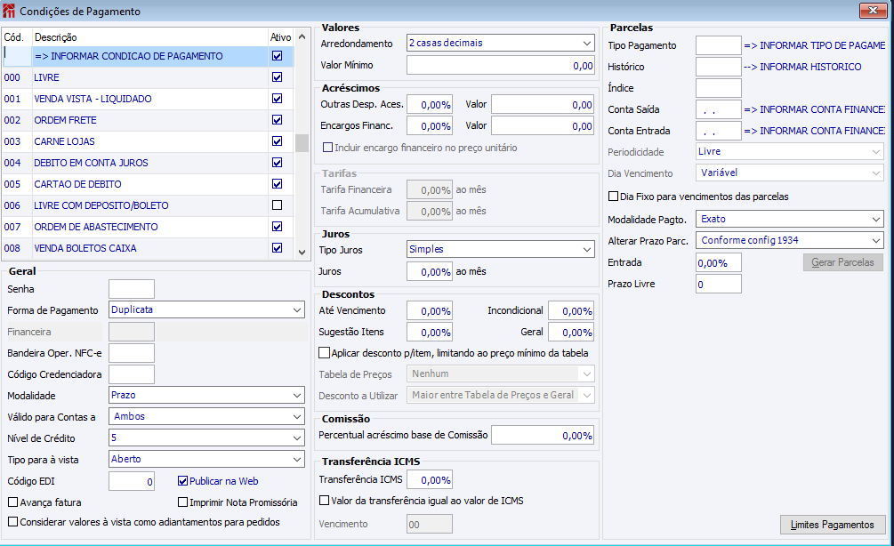Open the Tipo Juros dropdown

click(x=500, y=250)
